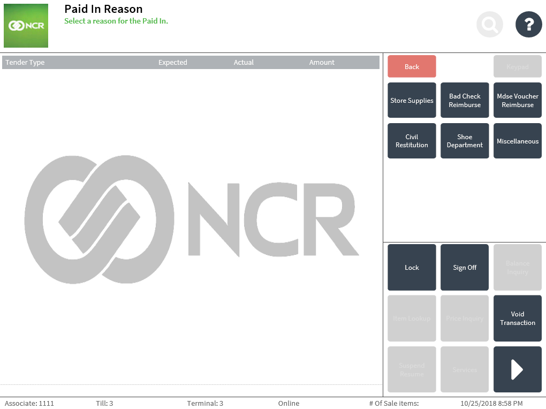The height and width of the screenshot is (409, 546).
Task: Click the search magnifier icon
Action: tap(489, 24)
